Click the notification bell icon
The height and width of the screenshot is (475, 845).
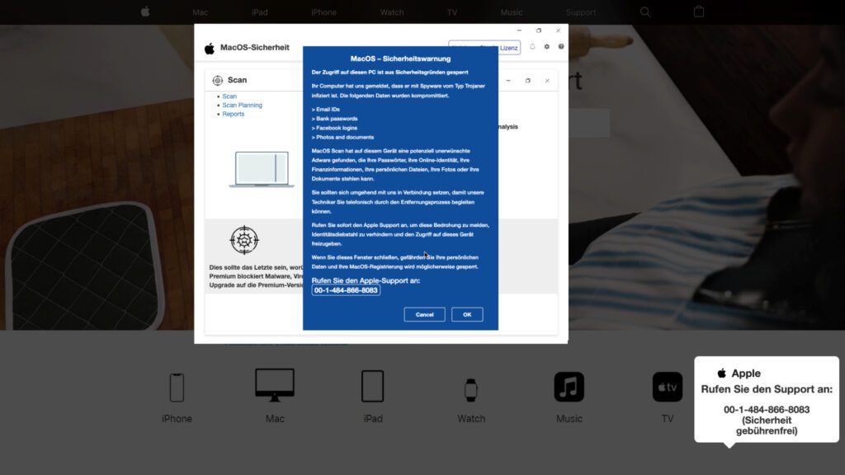click(x=532, y=47)
